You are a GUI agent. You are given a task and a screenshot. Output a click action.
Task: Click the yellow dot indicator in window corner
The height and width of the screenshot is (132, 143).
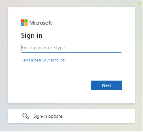[139, 3]
